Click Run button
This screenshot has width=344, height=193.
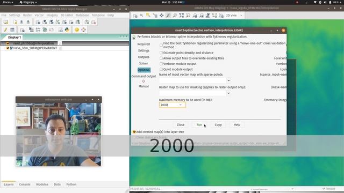pos(199,124)
